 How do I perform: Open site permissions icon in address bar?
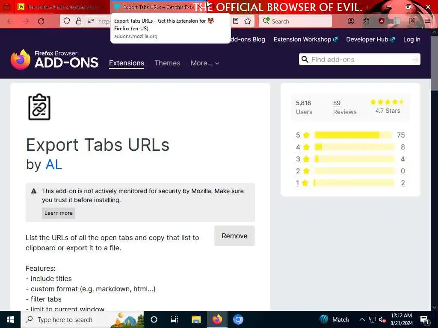[91, 21]
